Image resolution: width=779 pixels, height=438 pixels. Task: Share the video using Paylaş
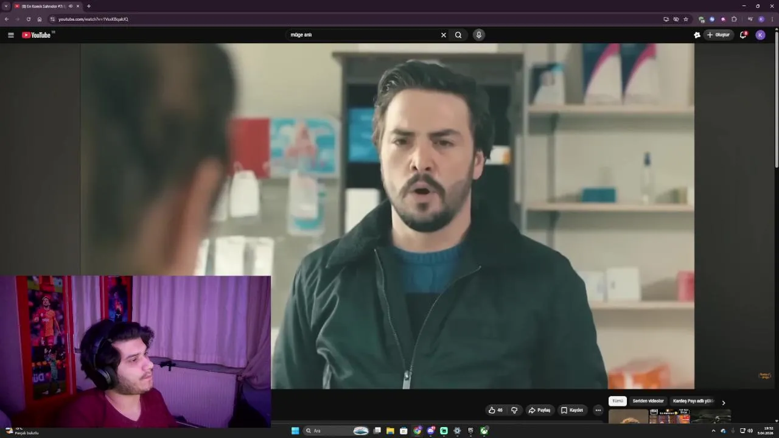pos(539,410)
